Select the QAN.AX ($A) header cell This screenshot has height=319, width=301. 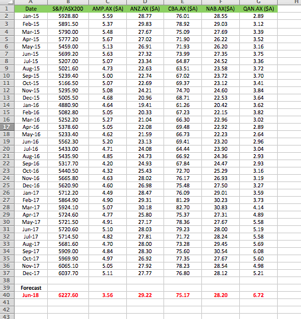(258, 9)
